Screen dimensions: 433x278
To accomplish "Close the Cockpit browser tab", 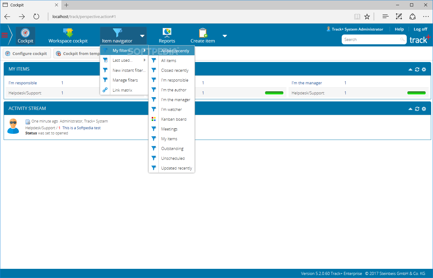I will click(56, 5).
